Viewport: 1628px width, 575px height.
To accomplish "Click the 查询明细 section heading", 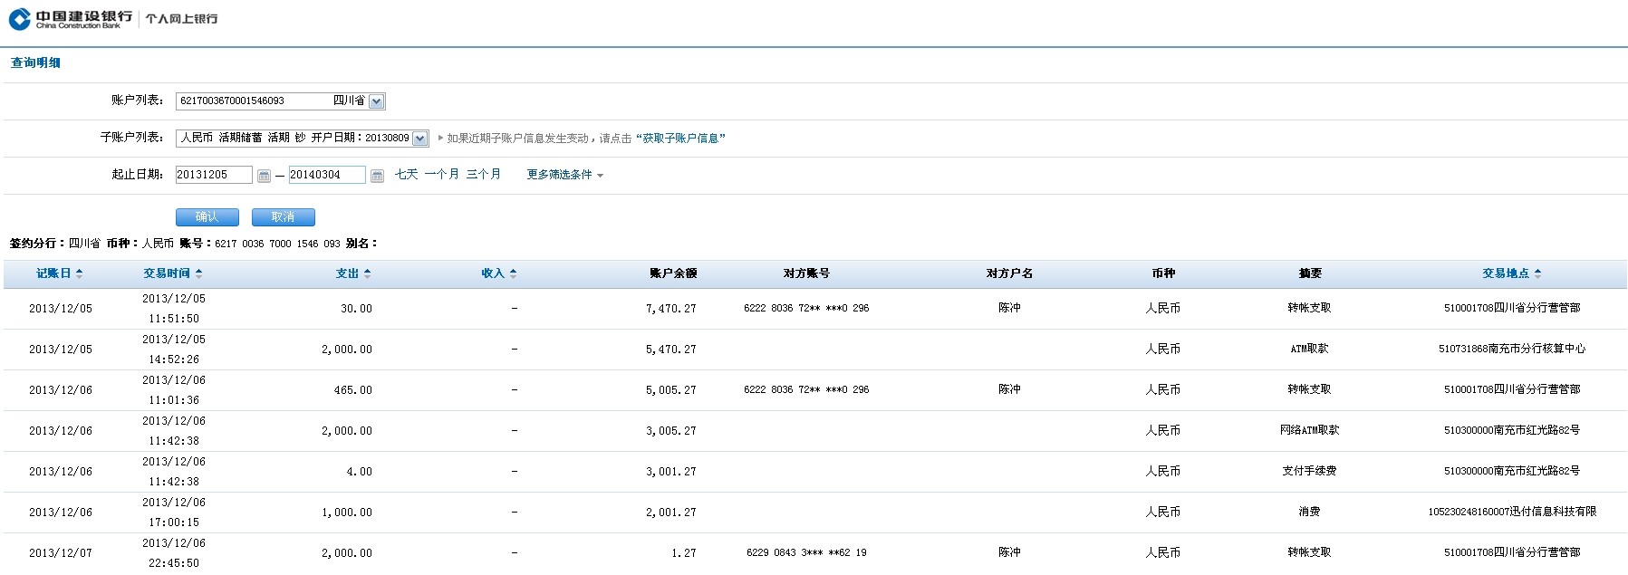I will tap(35, 63).
